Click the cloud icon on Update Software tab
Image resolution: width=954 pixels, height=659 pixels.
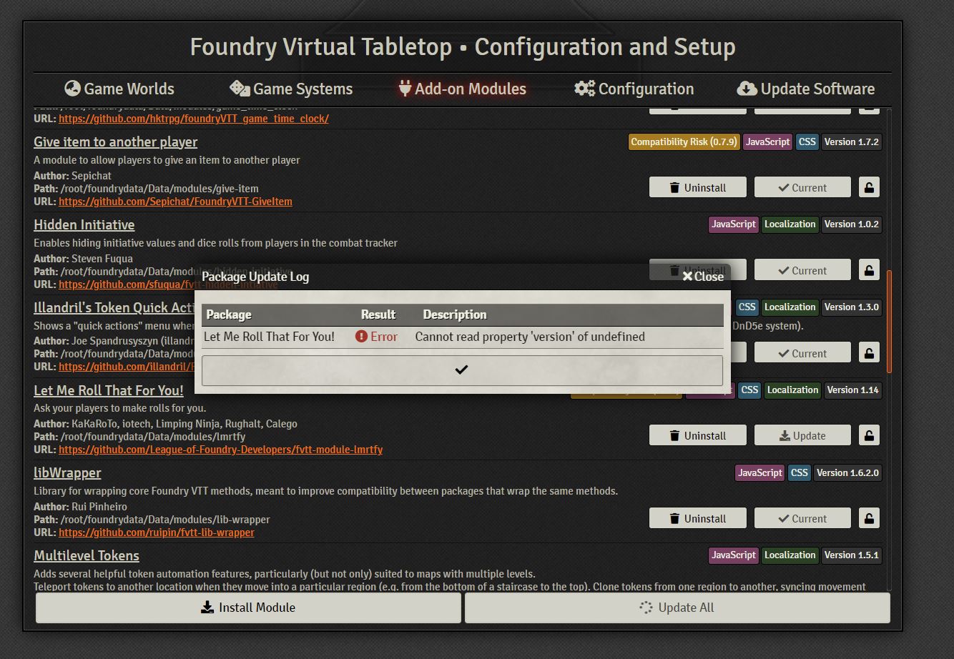click(x=747, y=88)
